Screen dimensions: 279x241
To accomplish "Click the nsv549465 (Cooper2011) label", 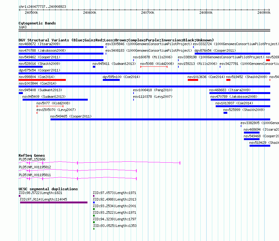I will pos(71,116).
